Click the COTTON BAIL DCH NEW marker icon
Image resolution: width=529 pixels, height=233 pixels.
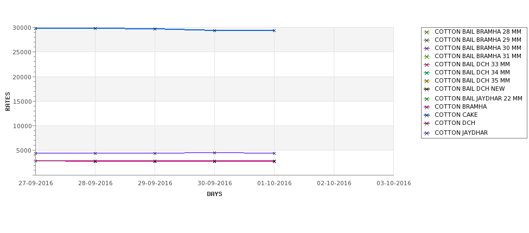(427, 89)
